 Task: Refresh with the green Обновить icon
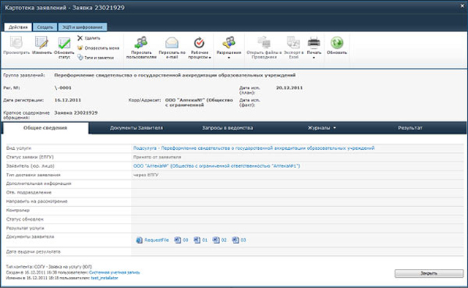coord(336,43)
